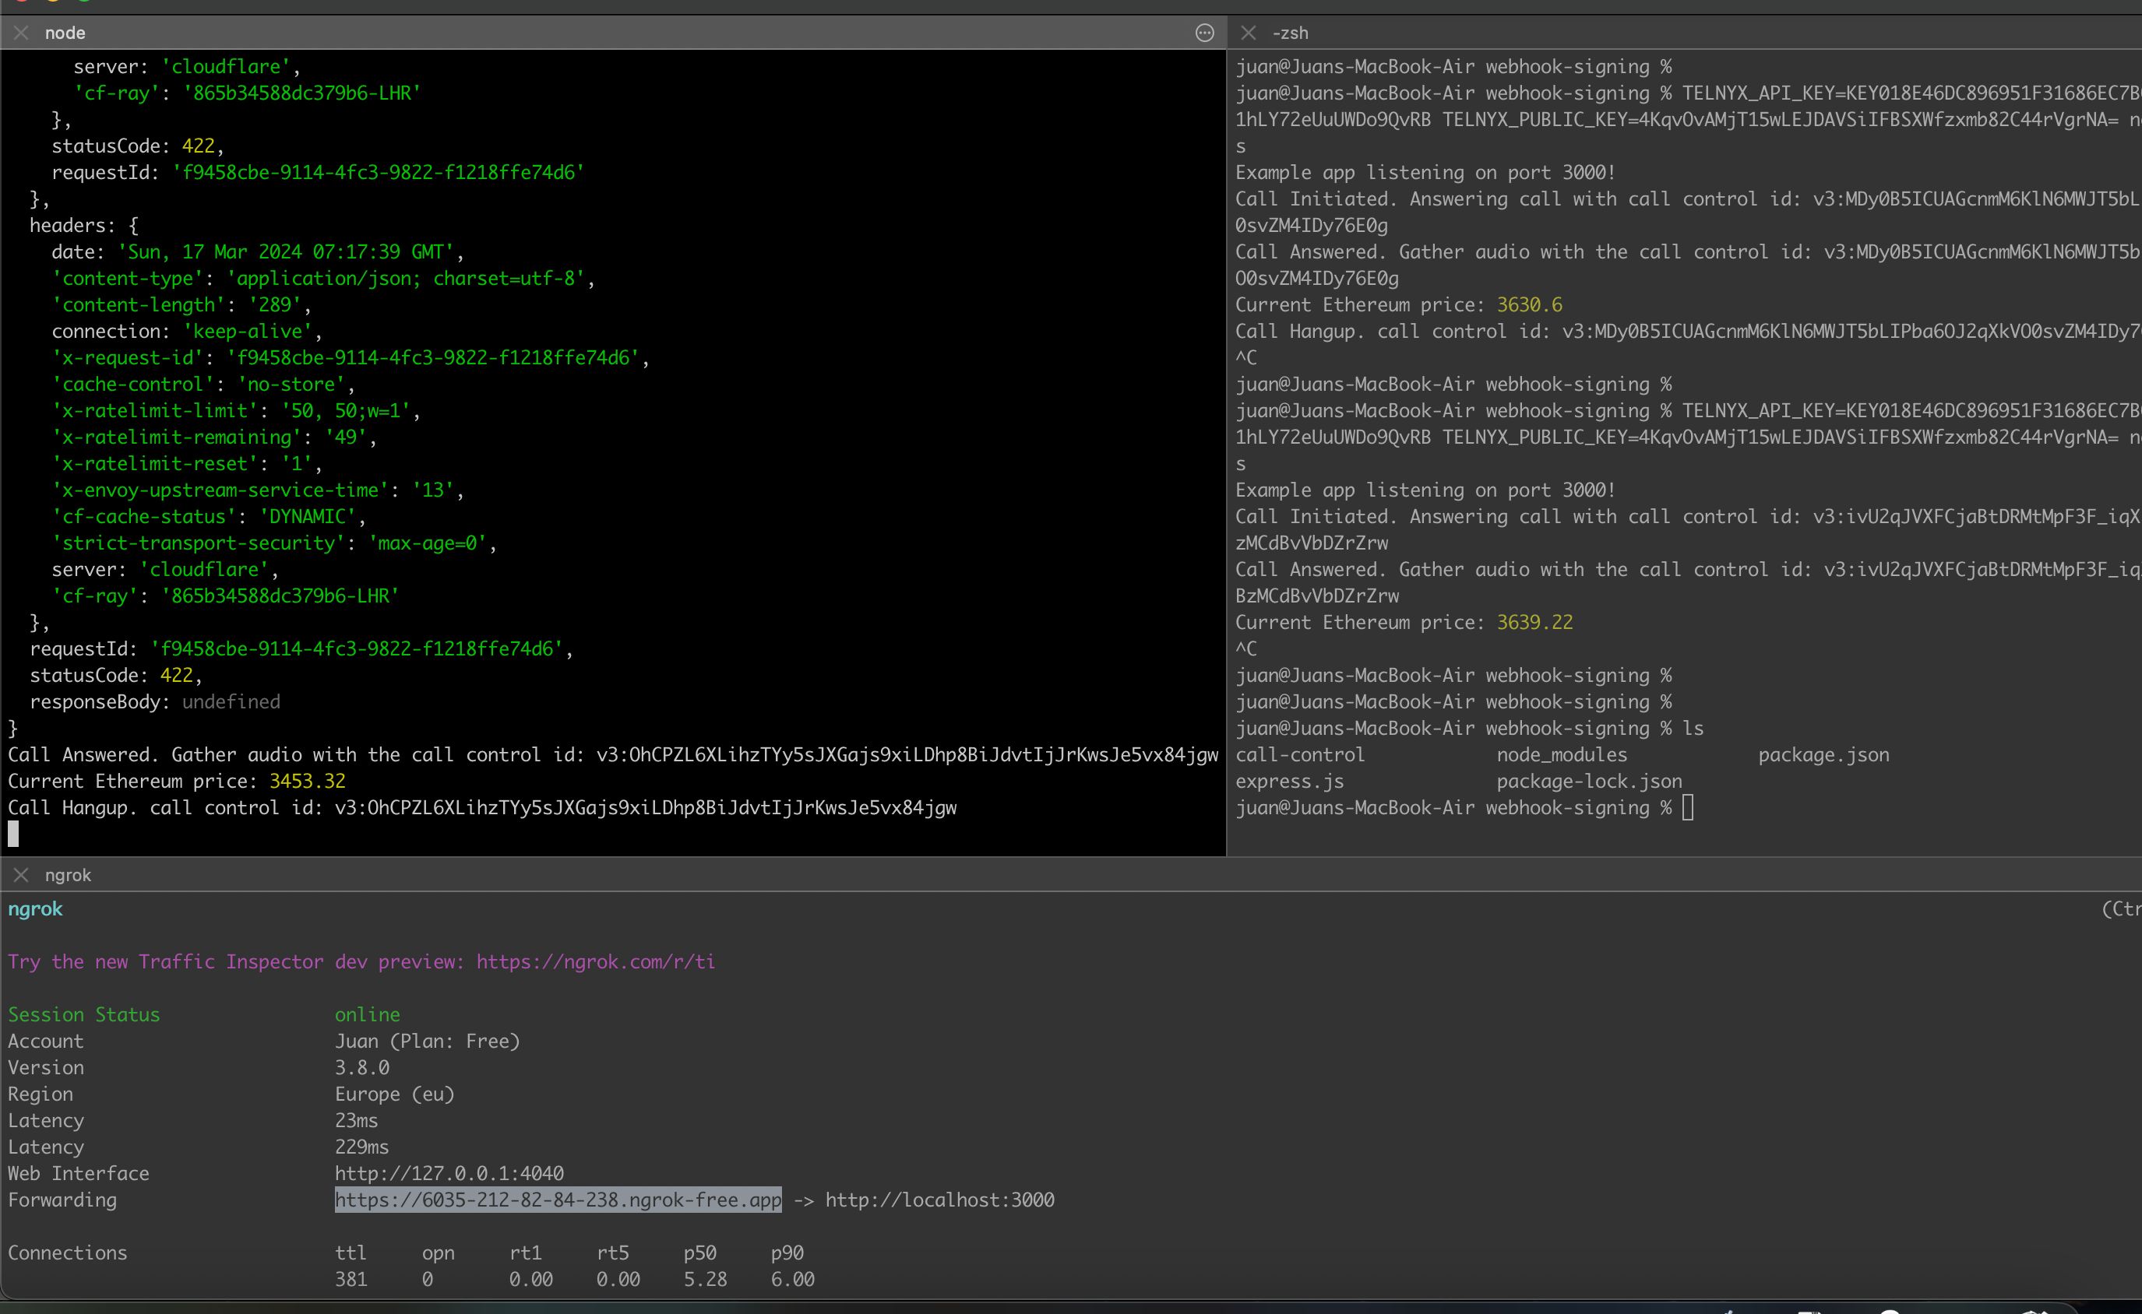Click the Connections label in ngrok
2142x1314 pixels.
pyautogui.click(x=68, y=1253)
